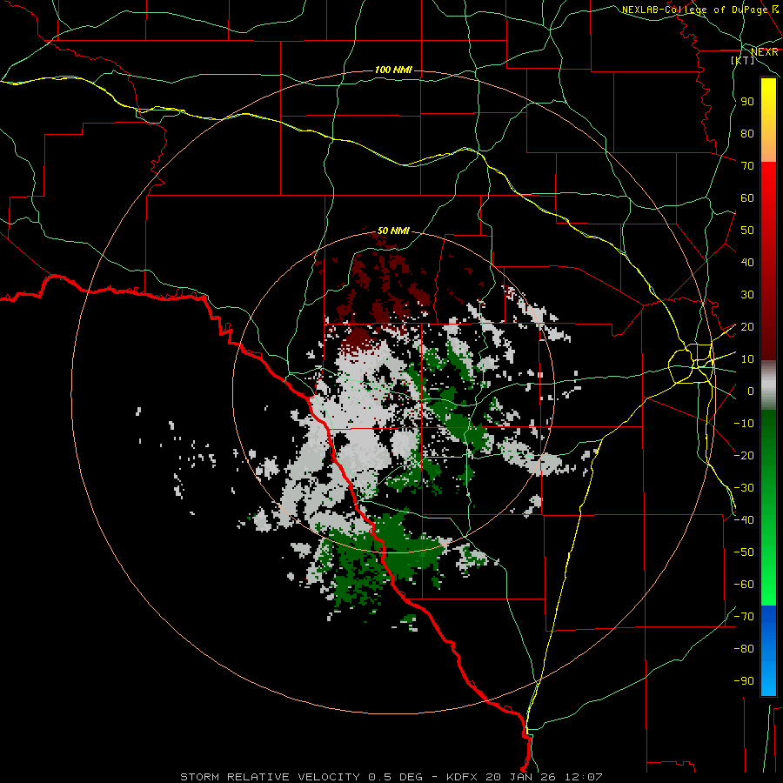Click the 30 value on the velocity scale

[x=747, y=295]
